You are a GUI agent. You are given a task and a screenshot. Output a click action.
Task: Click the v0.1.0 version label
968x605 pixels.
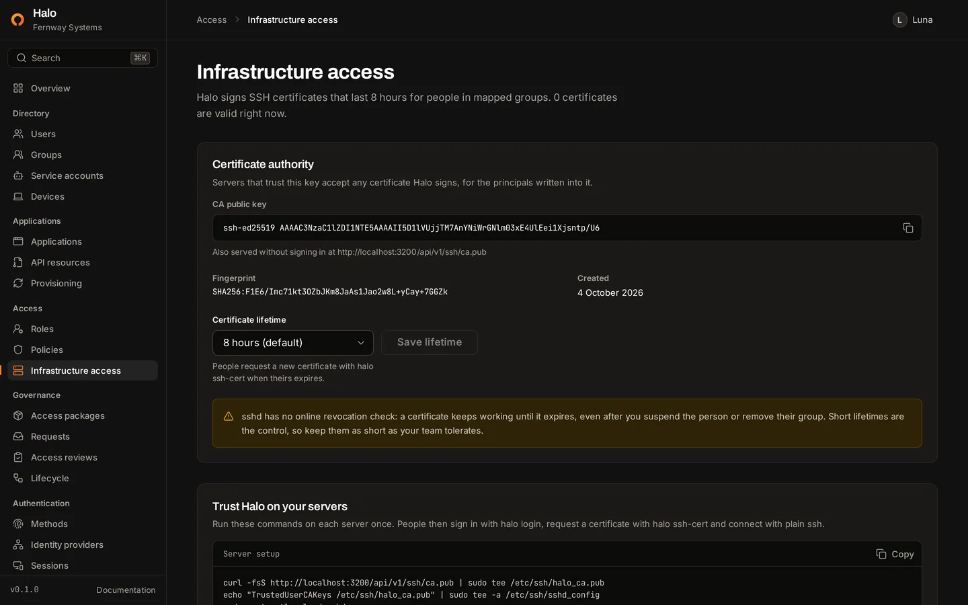[x=24, y=590]
